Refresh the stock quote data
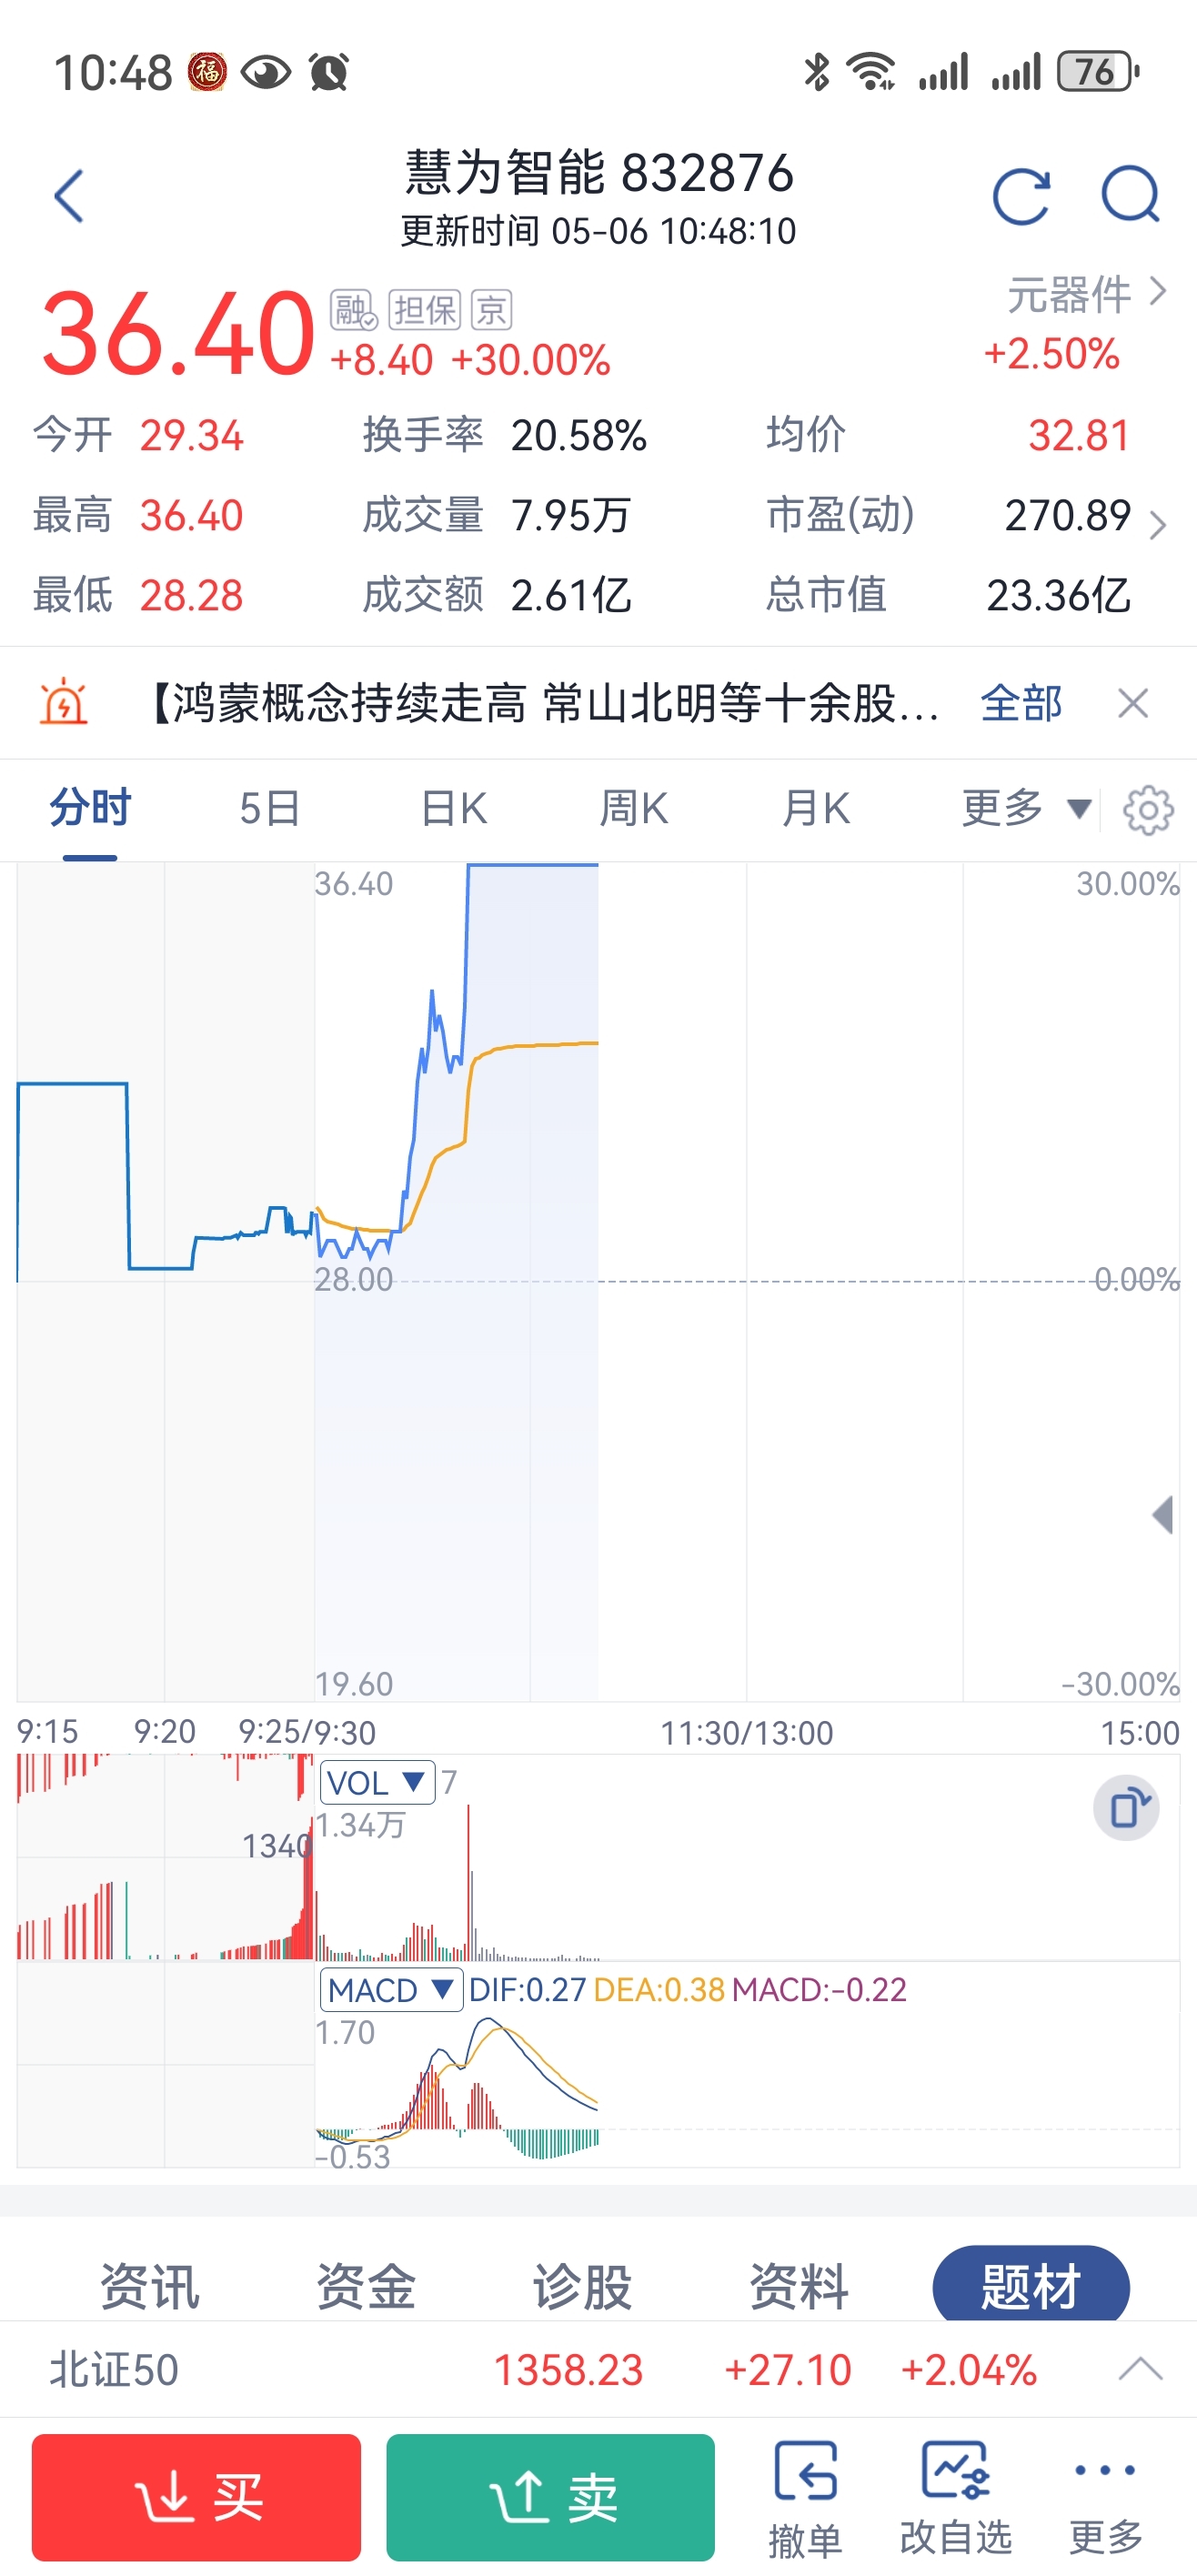The height and width of the screenshot is (2576, 1197). (x=1021, y=196)
